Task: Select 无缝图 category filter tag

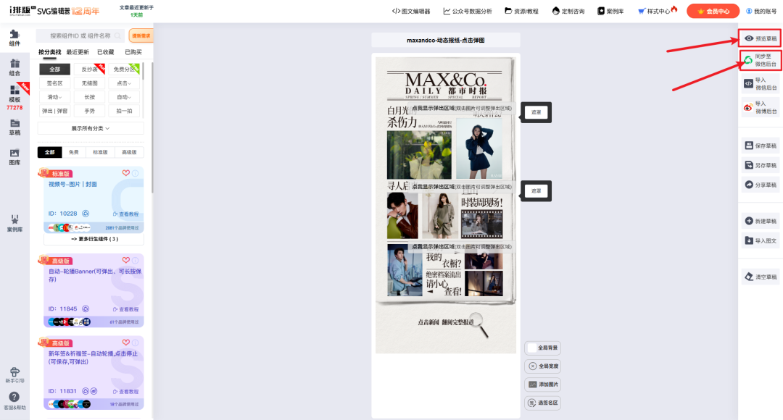Action: tap(89, 83)
